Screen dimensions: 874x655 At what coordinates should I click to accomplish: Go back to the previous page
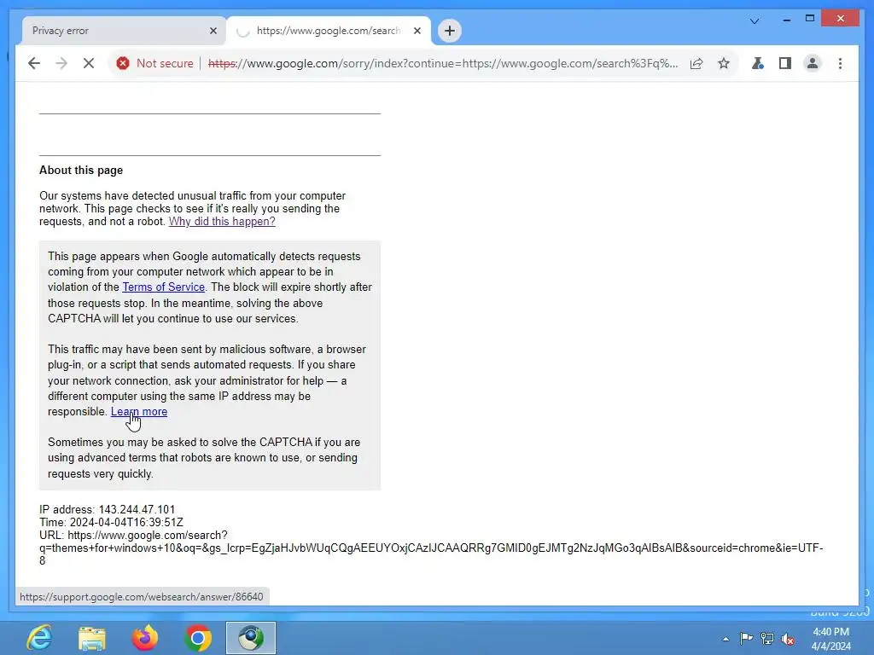click(x=34, y=63)
